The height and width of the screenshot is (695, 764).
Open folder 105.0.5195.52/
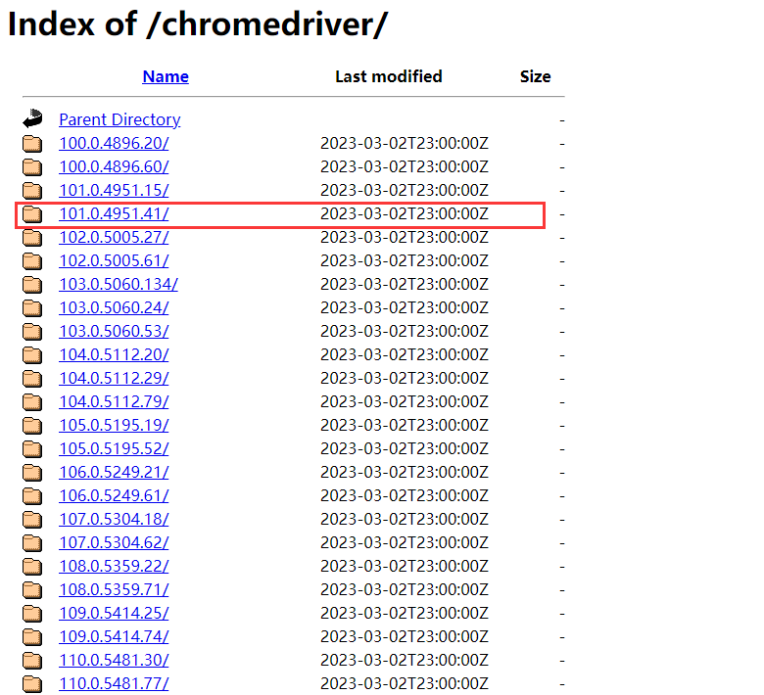tap(114, 448)
